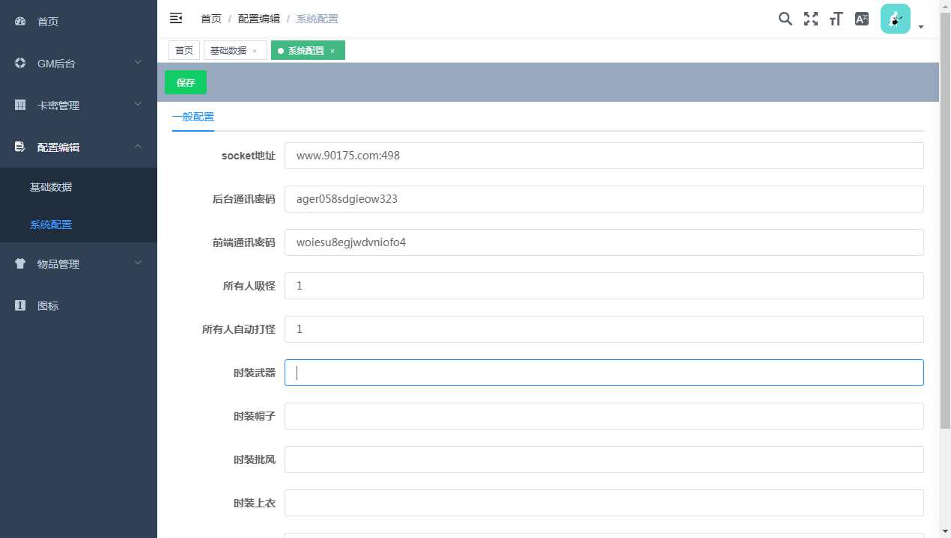Click the 保存 save button
This screenshot has width=951, height=538.
pos(185,82)
